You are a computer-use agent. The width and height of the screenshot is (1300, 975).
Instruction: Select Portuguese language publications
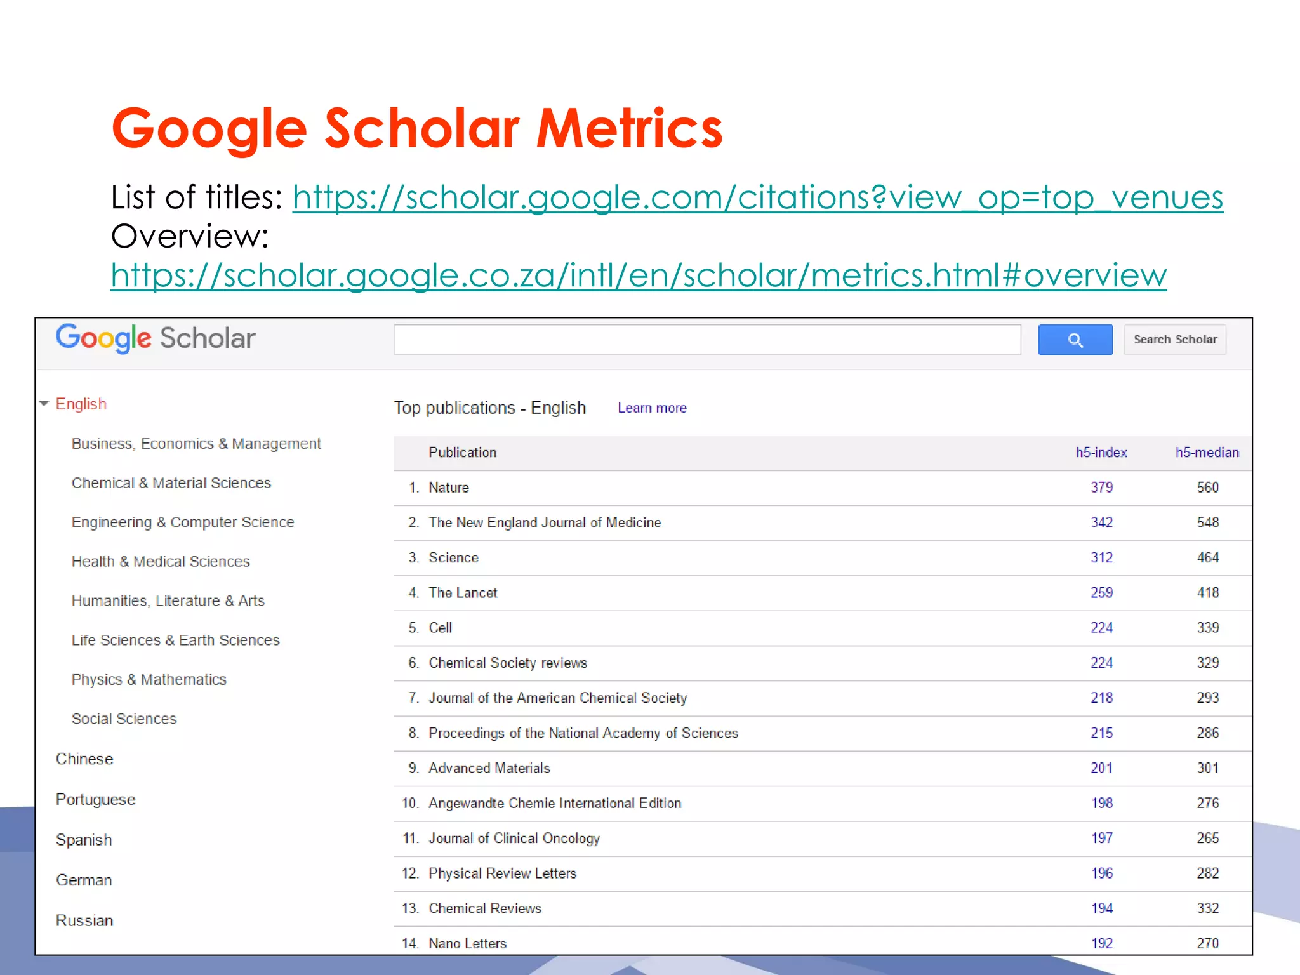point(96,800)
